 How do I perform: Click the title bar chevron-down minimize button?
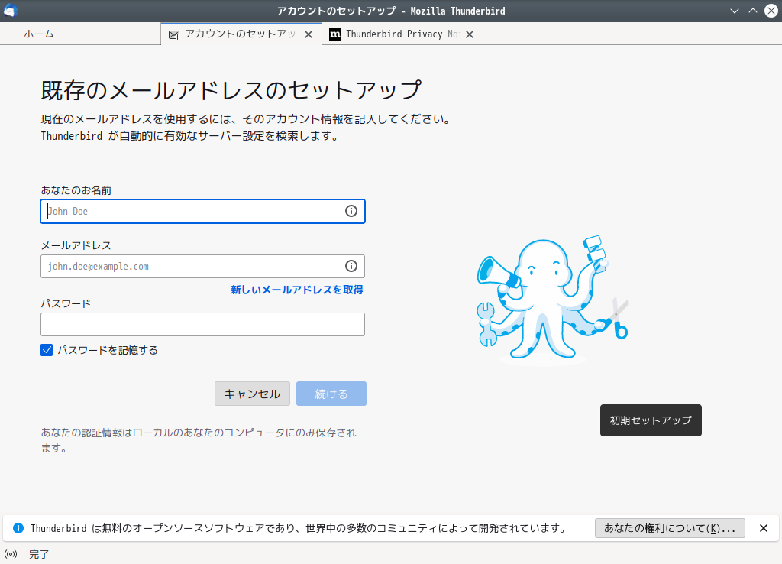coord(734,11)
